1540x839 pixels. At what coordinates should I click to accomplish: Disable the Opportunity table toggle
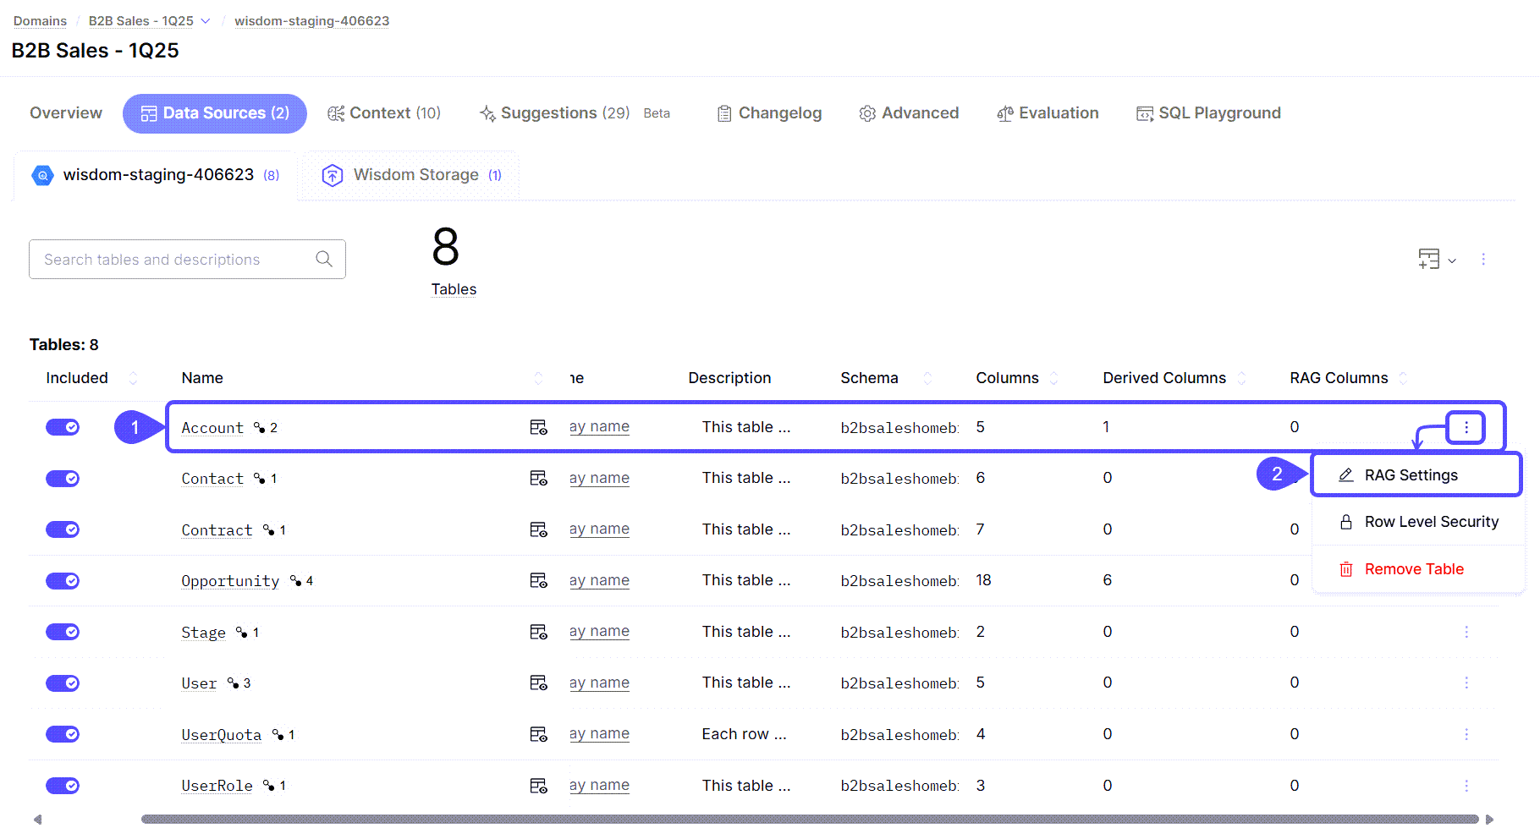63,581
